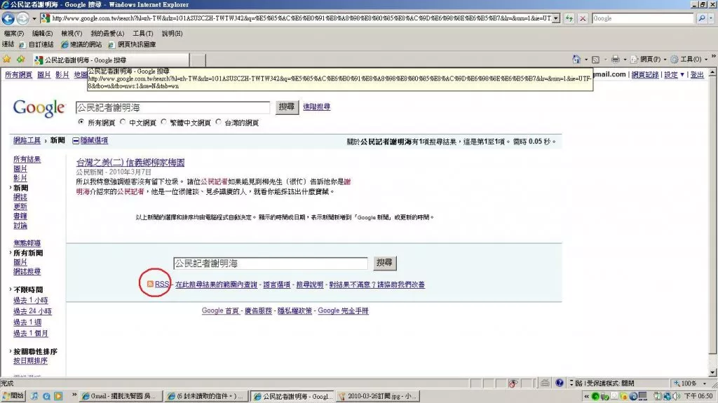Open the recent pages dropdown next to Forward
The image size is (718, 403).
click(34, 19)
